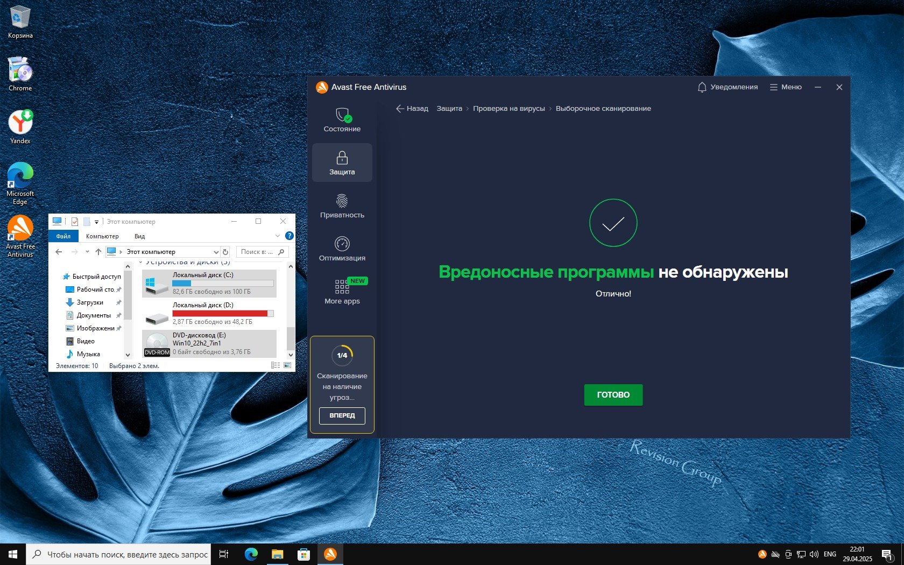Open the Windows Start menu

tap(13, 554)
